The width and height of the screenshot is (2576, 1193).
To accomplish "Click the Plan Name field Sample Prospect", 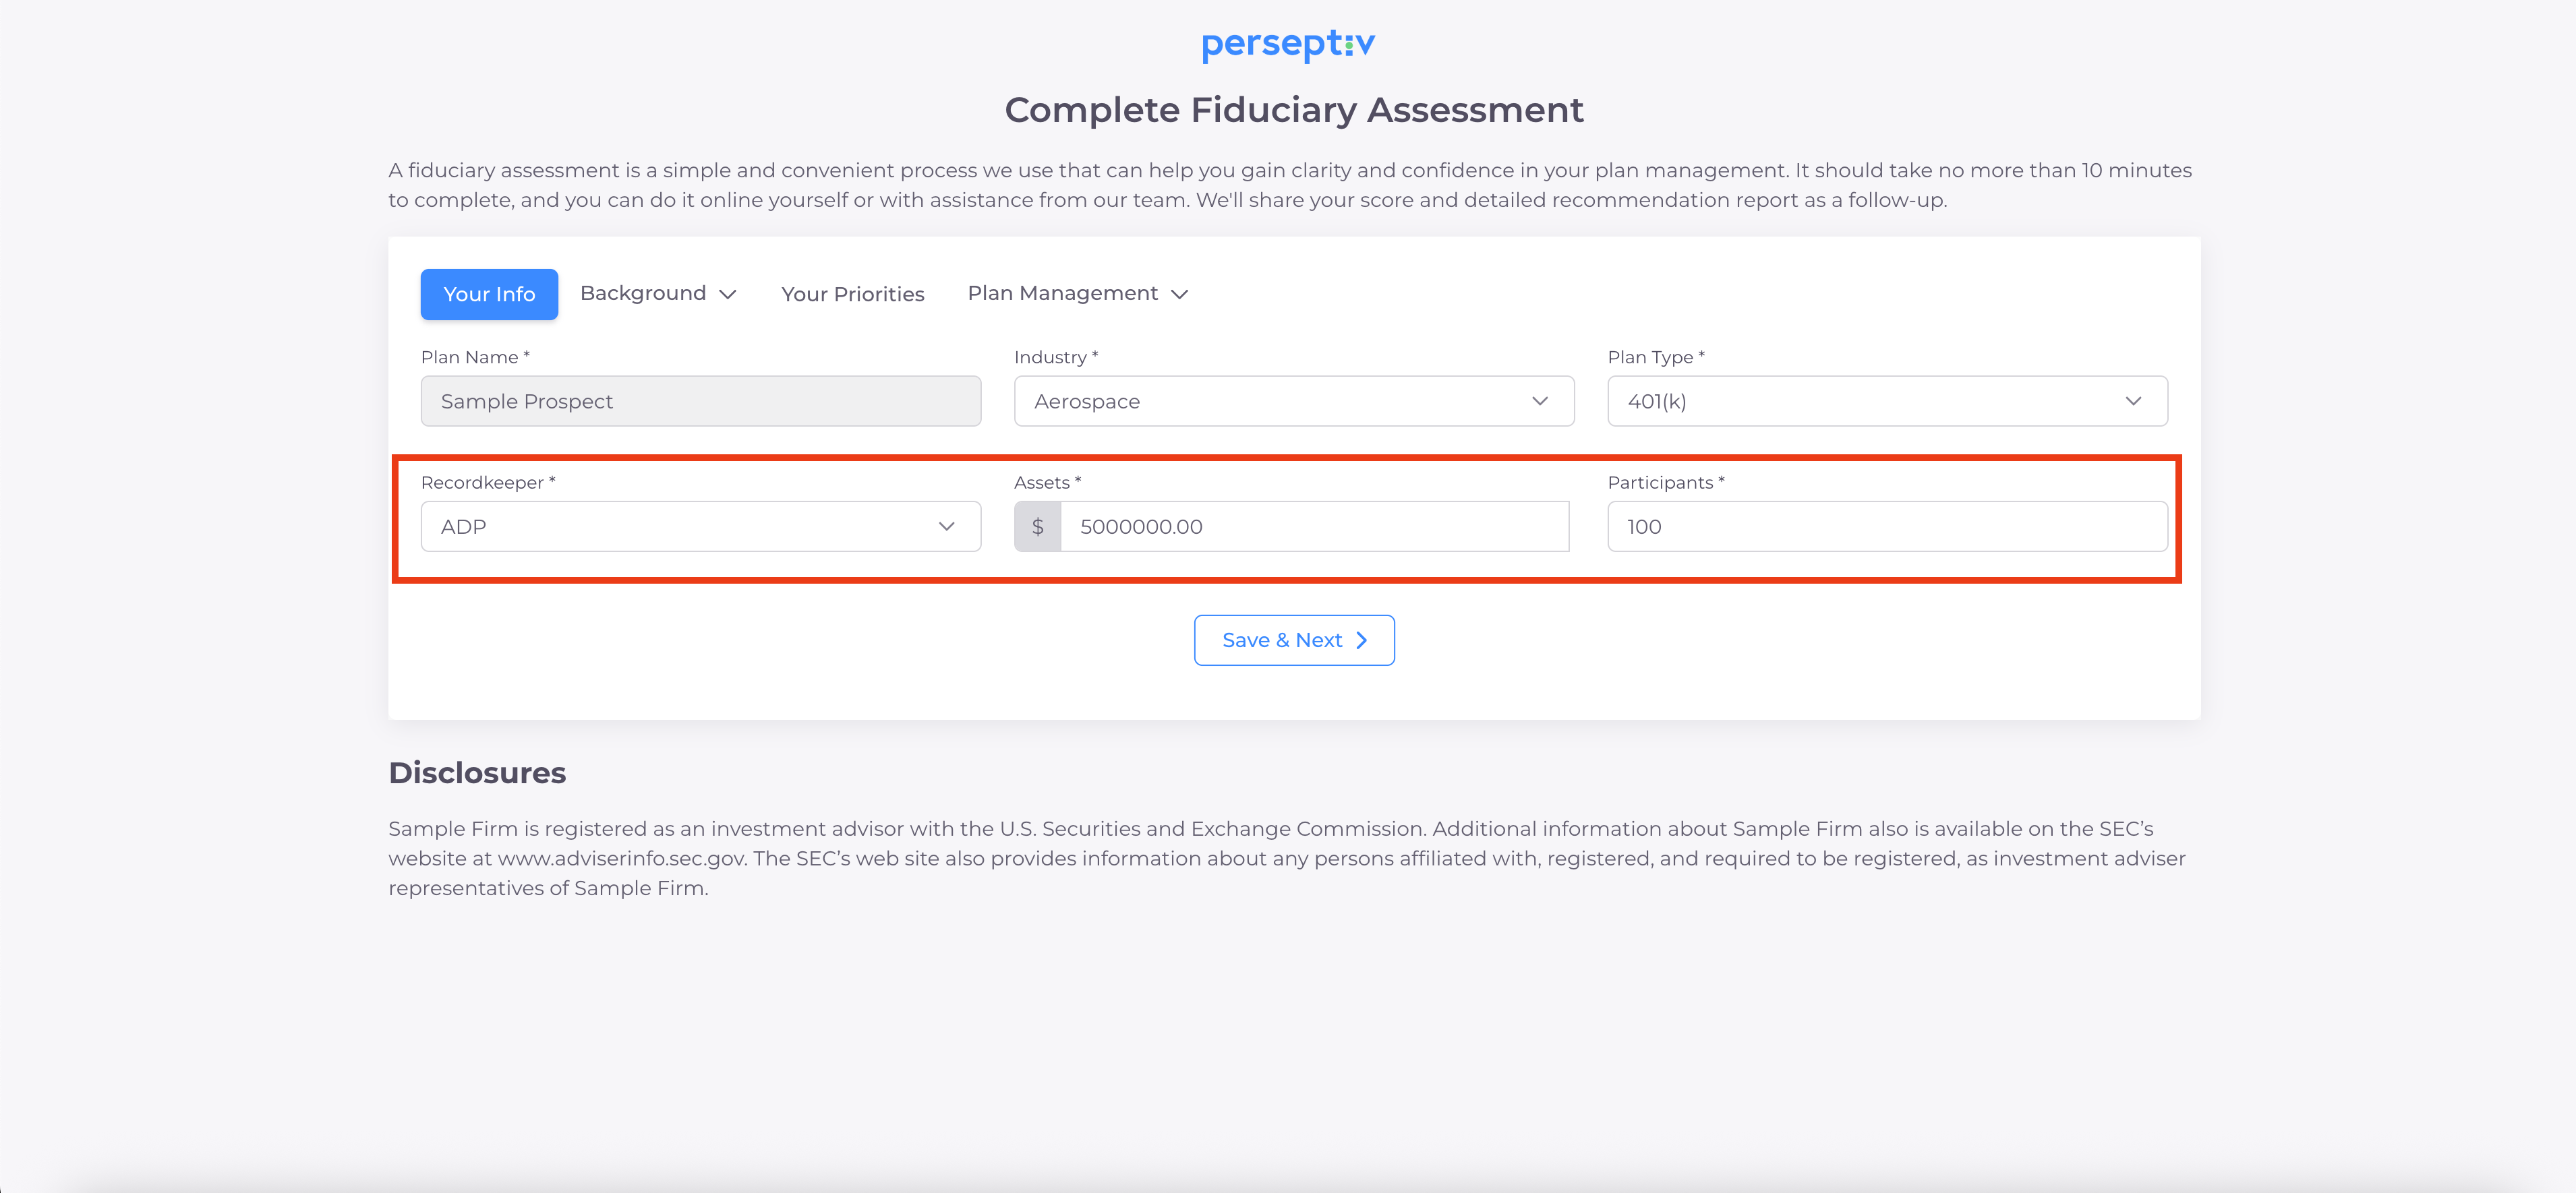I will point(700,400).
